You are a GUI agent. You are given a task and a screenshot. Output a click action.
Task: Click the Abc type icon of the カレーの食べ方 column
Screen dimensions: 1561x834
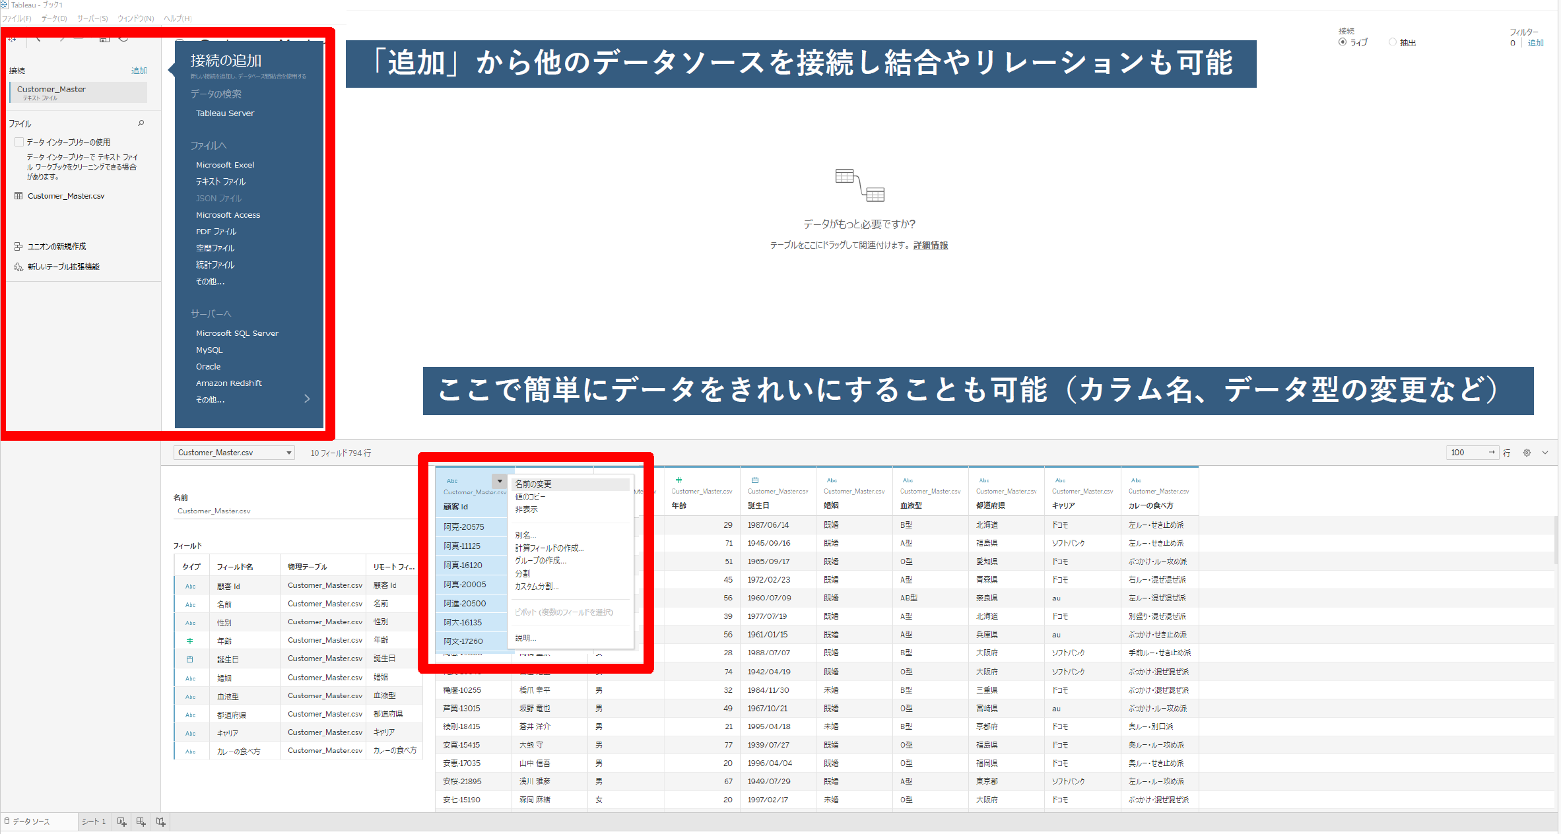1136,480
